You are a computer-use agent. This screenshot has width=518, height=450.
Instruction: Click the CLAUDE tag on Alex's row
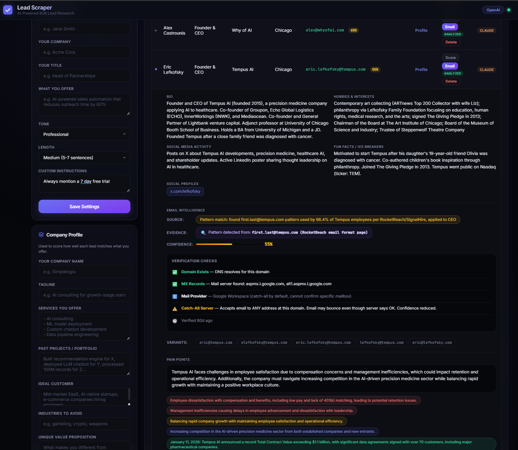(x=487, y=31)
